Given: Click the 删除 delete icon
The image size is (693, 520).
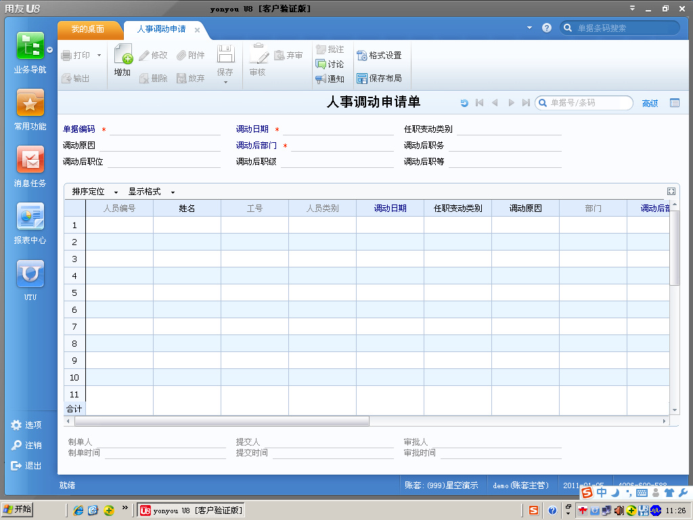Looking at the screenshot, I should point(144,79).
